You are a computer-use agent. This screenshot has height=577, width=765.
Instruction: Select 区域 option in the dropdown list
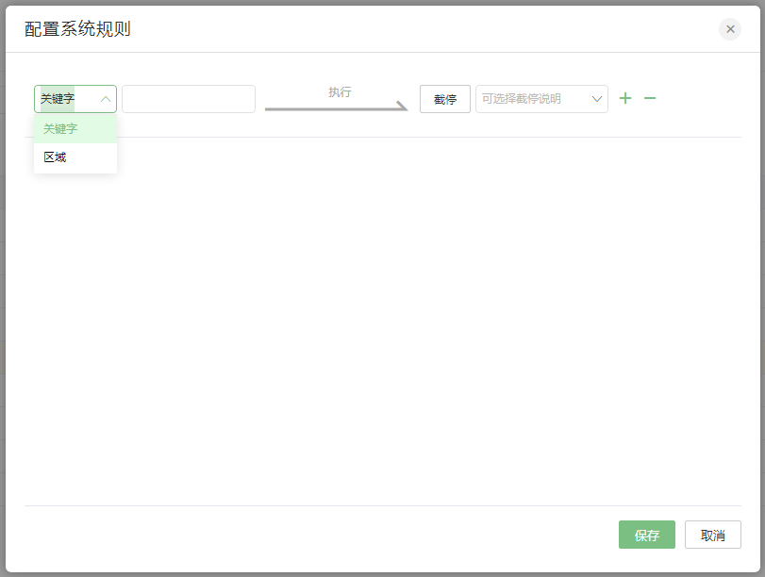coord(75,157)
